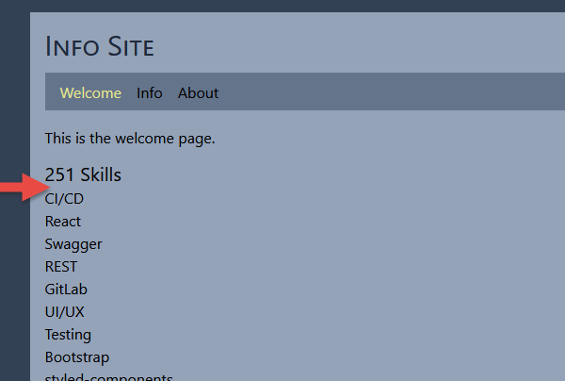
Task: Open the Welcome navigation tab
Action: (x=90, y=92)
